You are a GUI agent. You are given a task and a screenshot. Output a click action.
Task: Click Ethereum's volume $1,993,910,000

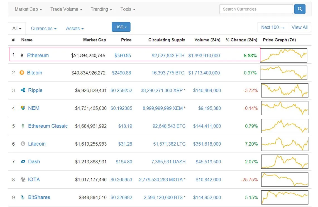204,56
